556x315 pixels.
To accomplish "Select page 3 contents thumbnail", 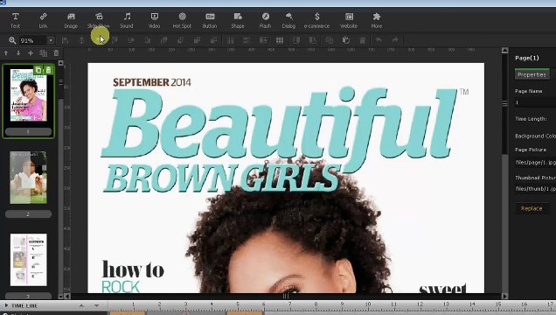I will (x=28, y=260).
